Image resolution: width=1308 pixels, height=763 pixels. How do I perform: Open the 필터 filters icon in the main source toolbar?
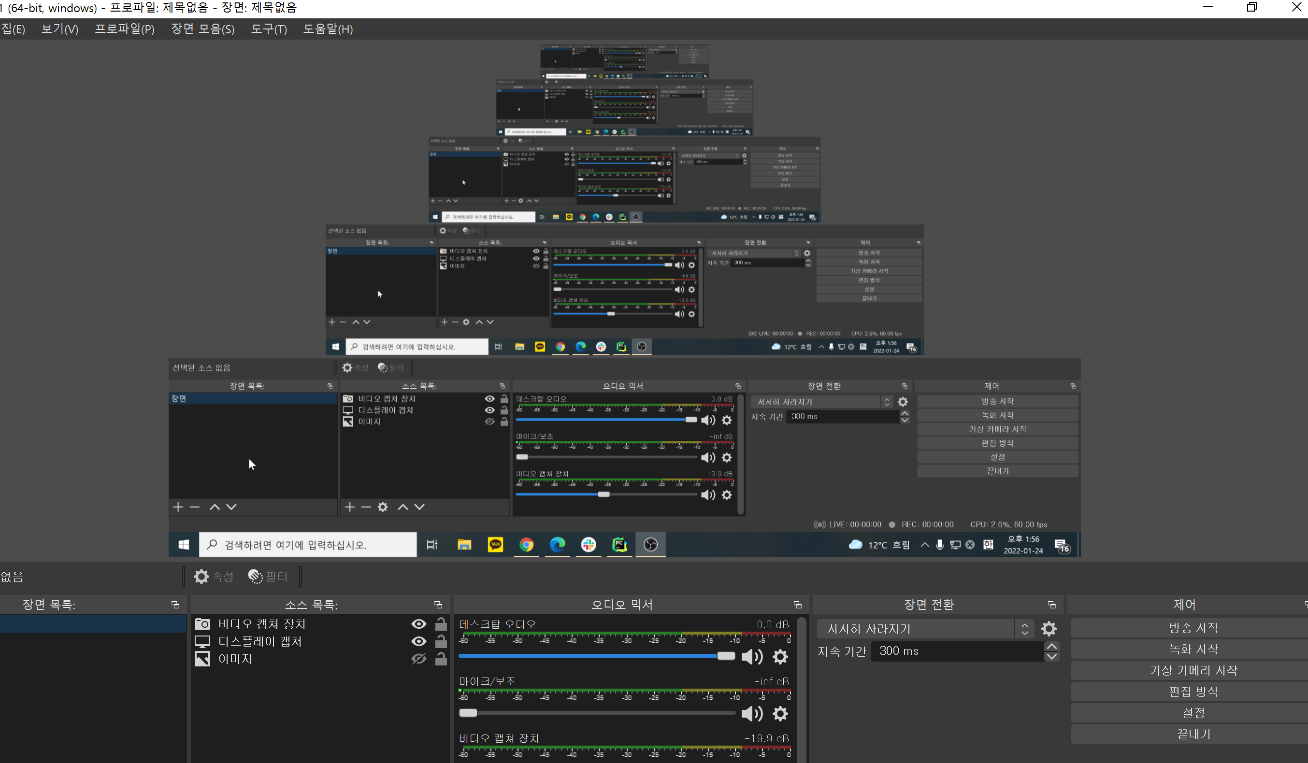point(256,576)
